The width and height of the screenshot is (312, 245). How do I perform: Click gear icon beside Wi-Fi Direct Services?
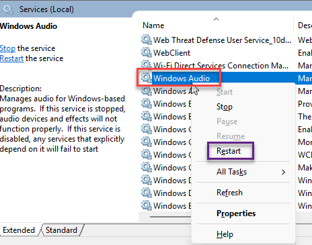point(147,65)
